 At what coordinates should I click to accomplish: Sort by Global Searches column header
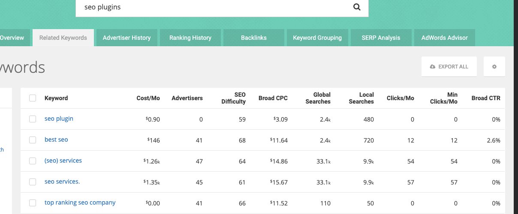point(318,98)
